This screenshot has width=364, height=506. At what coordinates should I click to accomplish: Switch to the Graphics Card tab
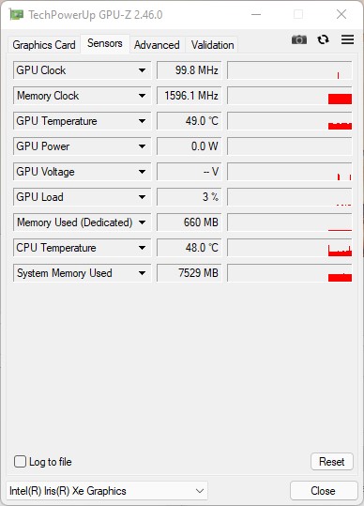tap(44, 45)
